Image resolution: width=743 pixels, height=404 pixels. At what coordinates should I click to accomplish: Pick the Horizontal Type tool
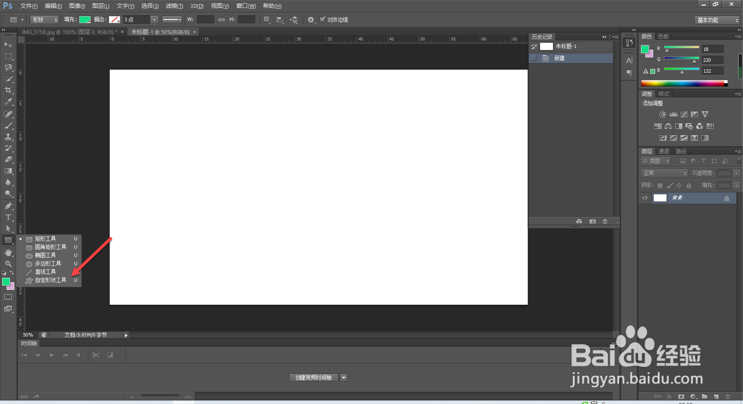8,217
